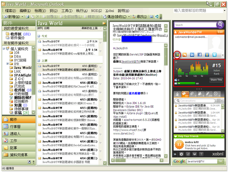
Task: Open the 檢視(V) menu
Action: pos(40,11)
